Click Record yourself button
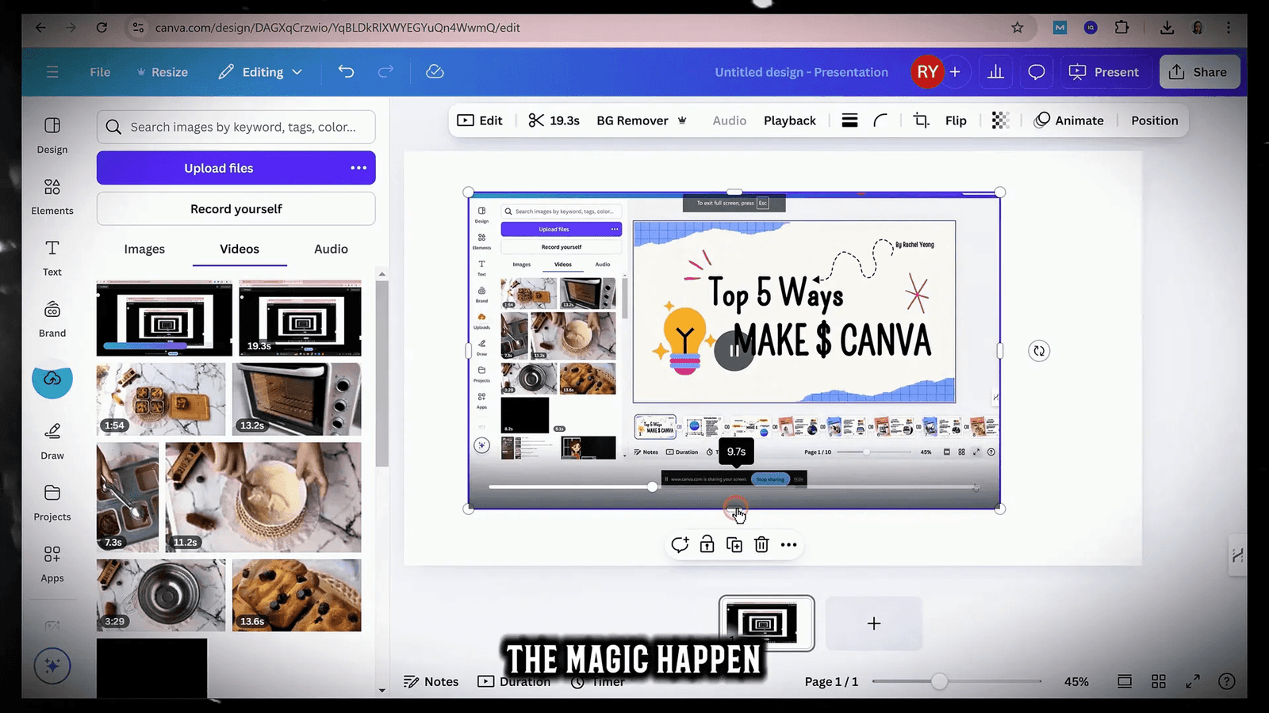 (236, 209)
